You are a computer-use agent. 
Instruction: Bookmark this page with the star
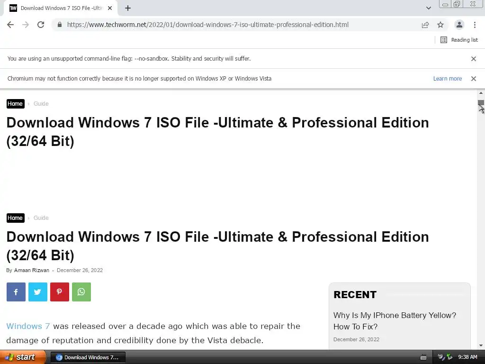coord(440,25)
